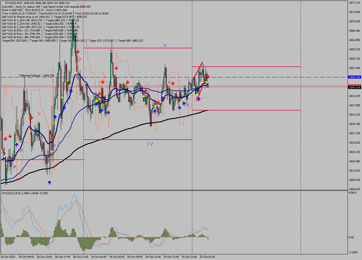
Task: Click the -3.2636 MACD scale value
Action: pos(353,252)
